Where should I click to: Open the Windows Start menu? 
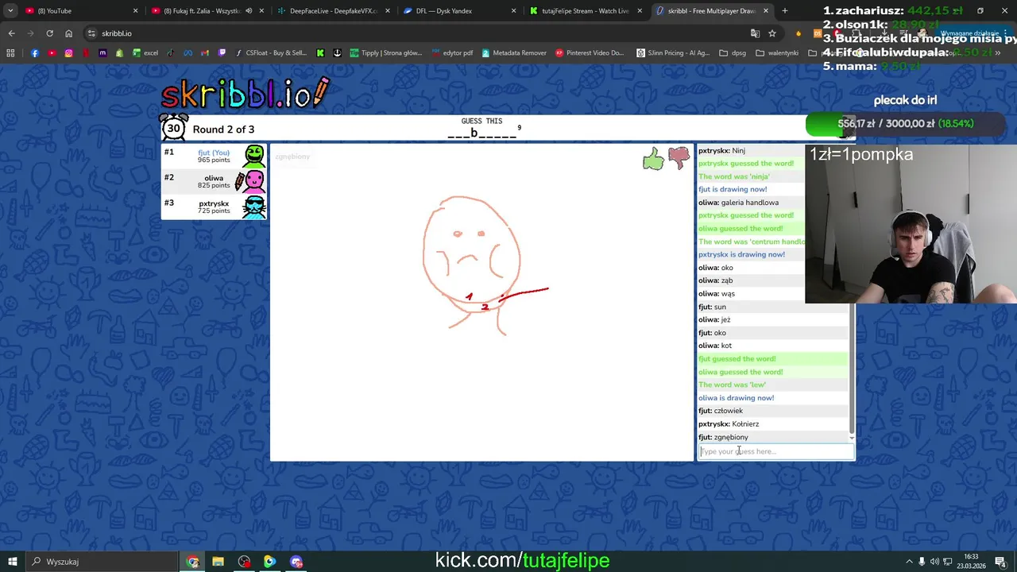click(x=12, y=562)
